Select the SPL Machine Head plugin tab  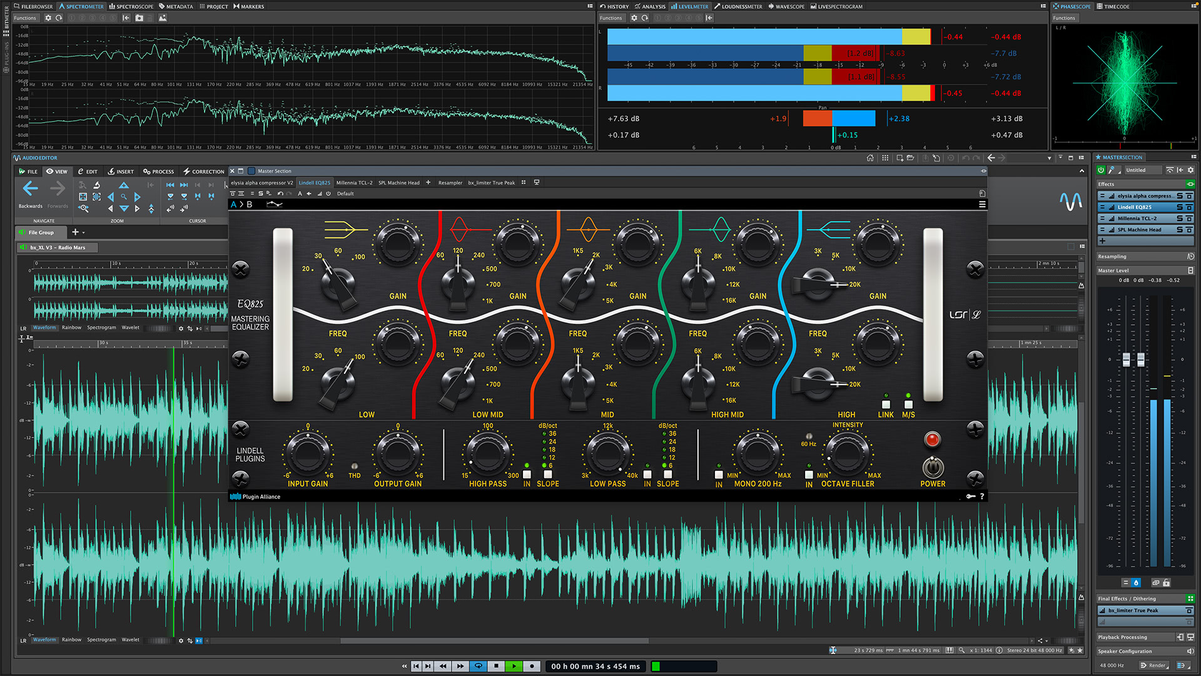(399, 182)
